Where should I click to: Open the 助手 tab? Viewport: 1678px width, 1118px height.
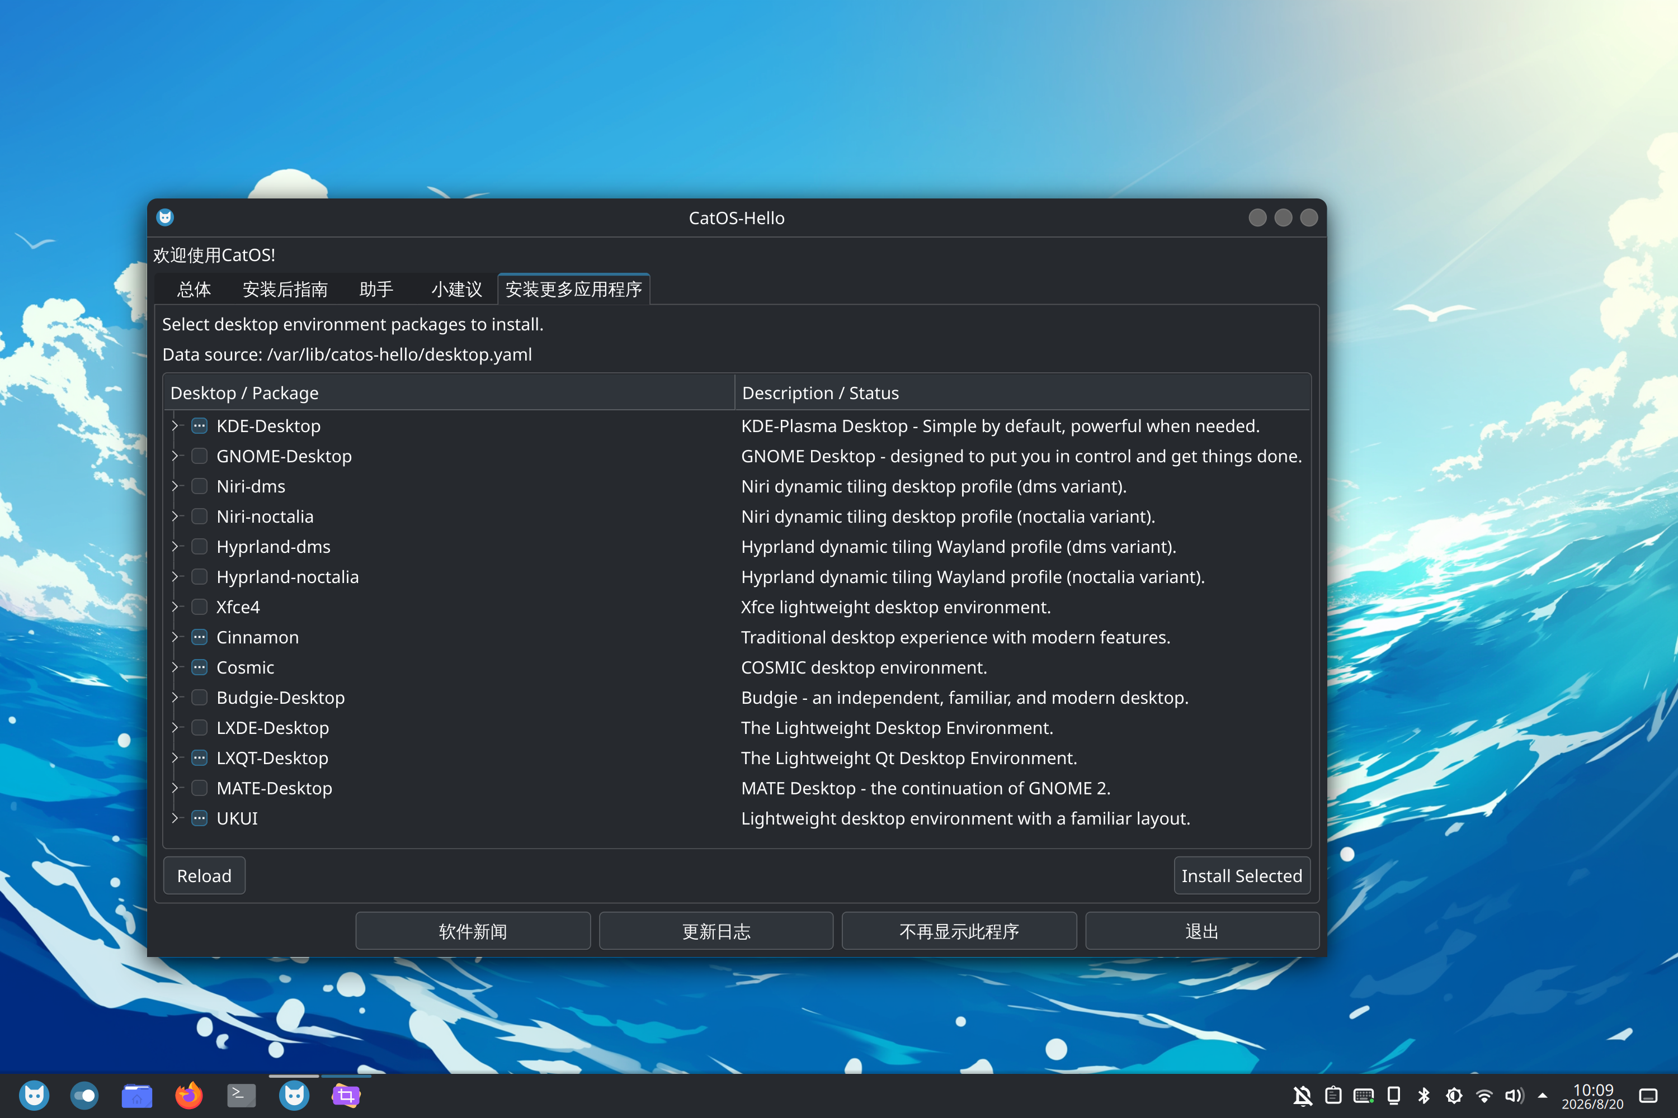click(x=376, y=290)
